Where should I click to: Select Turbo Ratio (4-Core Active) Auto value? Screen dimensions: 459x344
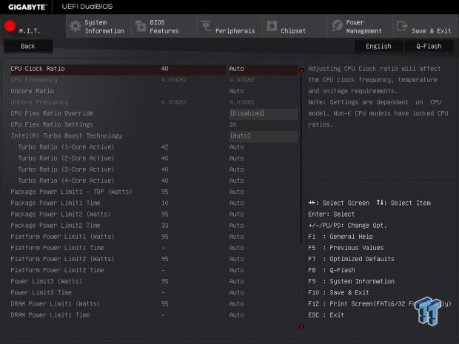coord(236,181)
